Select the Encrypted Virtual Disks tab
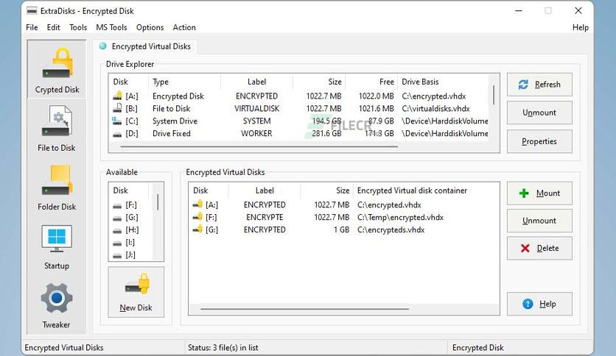 click(x=146, y=46)
